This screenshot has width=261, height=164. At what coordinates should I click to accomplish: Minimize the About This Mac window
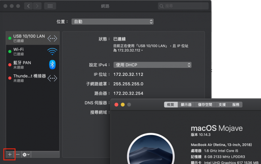(x=123, y=105)
